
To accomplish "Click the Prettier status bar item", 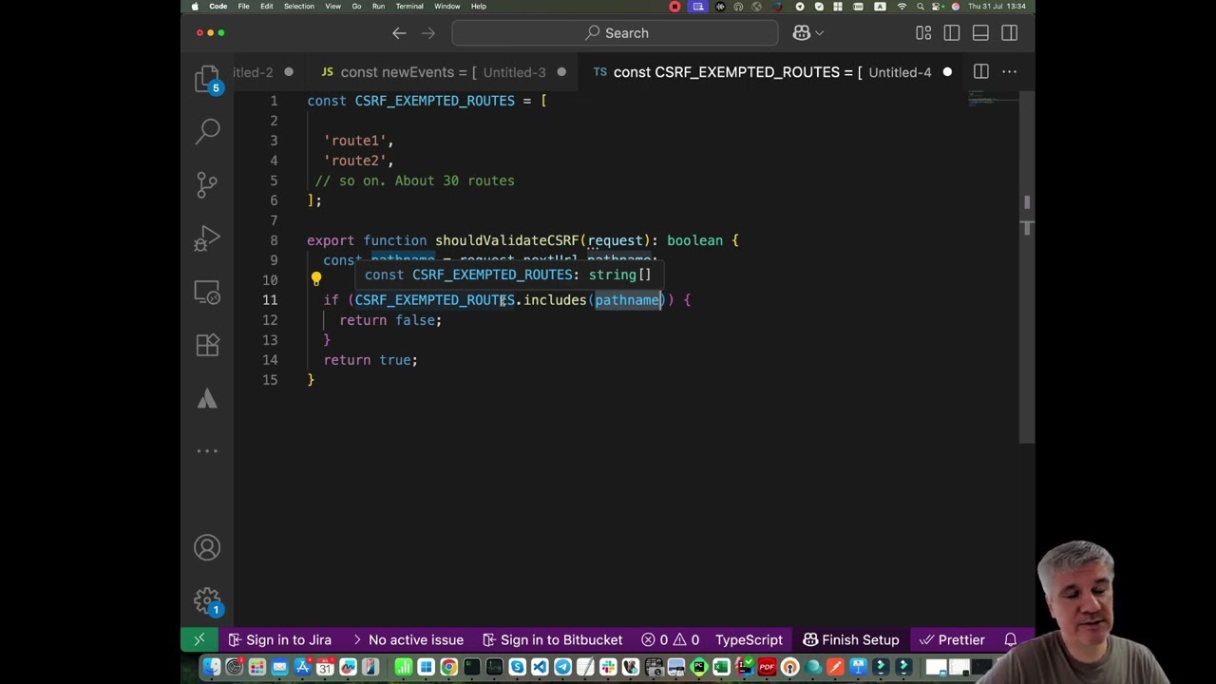I will pyautogui.click(x=952, y=639).
